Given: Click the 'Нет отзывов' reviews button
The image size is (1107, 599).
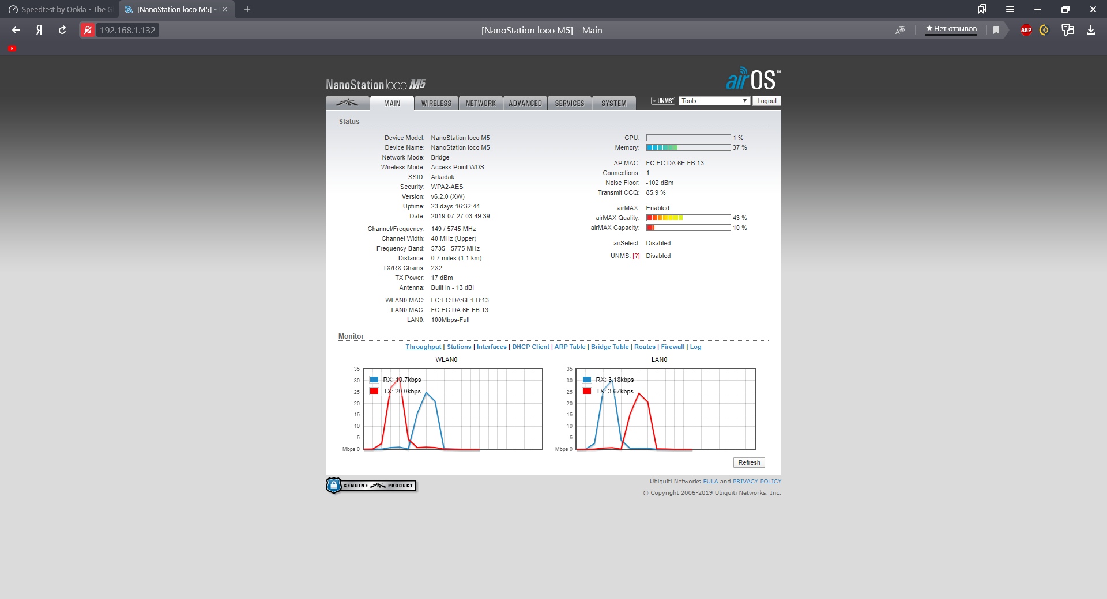Looking at the screenshot, I should (x=951, y=29).
